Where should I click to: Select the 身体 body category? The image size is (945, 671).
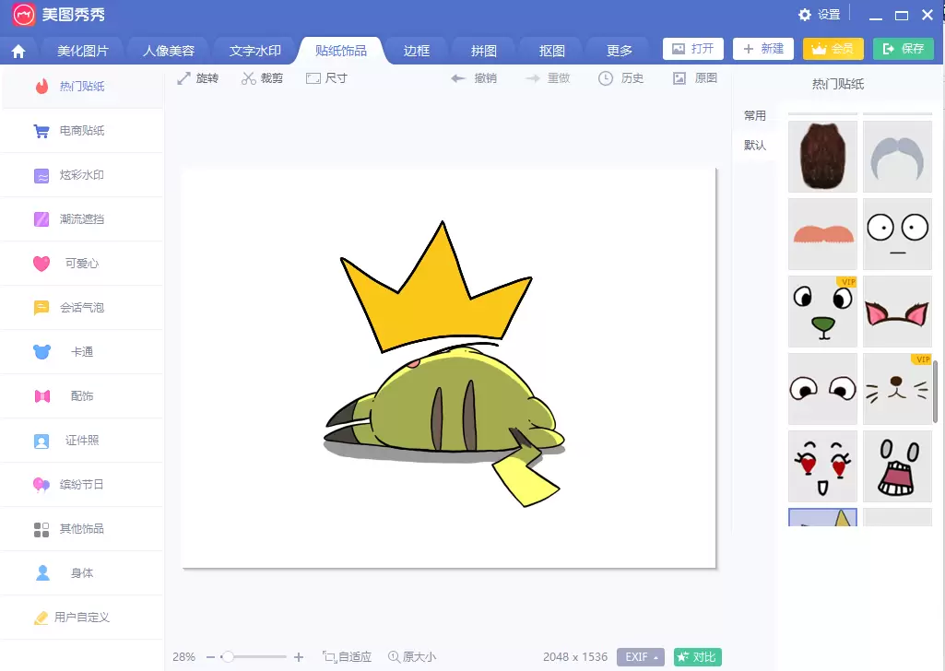[82, 573]
